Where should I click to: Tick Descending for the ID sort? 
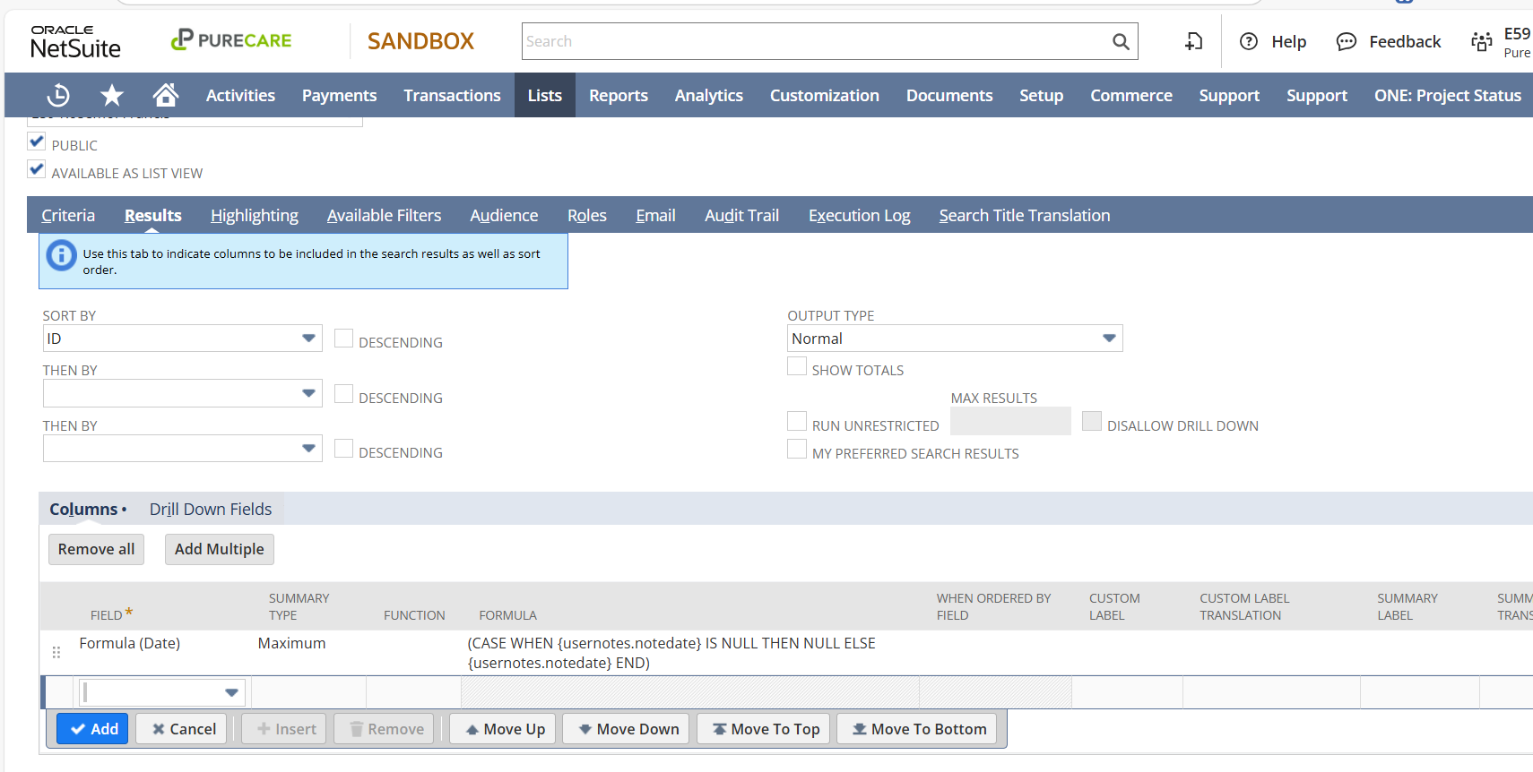point(343,339)
